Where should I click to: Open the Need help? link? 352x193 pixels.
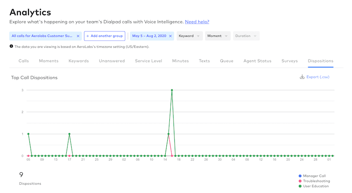coord(197,21)
